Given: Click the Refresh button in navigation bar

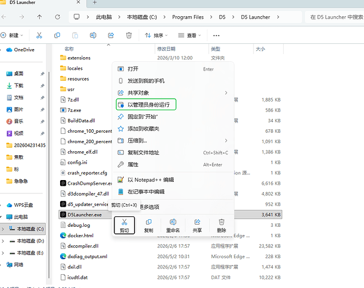Looking at the screenshot, I should pos(58,17).
